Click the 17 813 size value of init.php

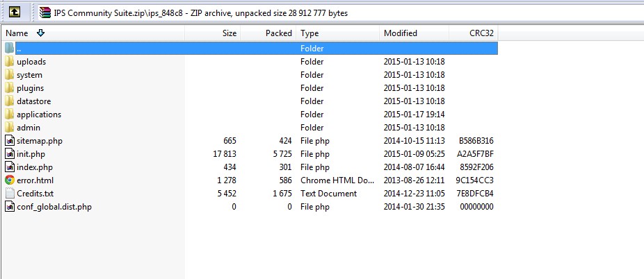[x=224, y=154]
